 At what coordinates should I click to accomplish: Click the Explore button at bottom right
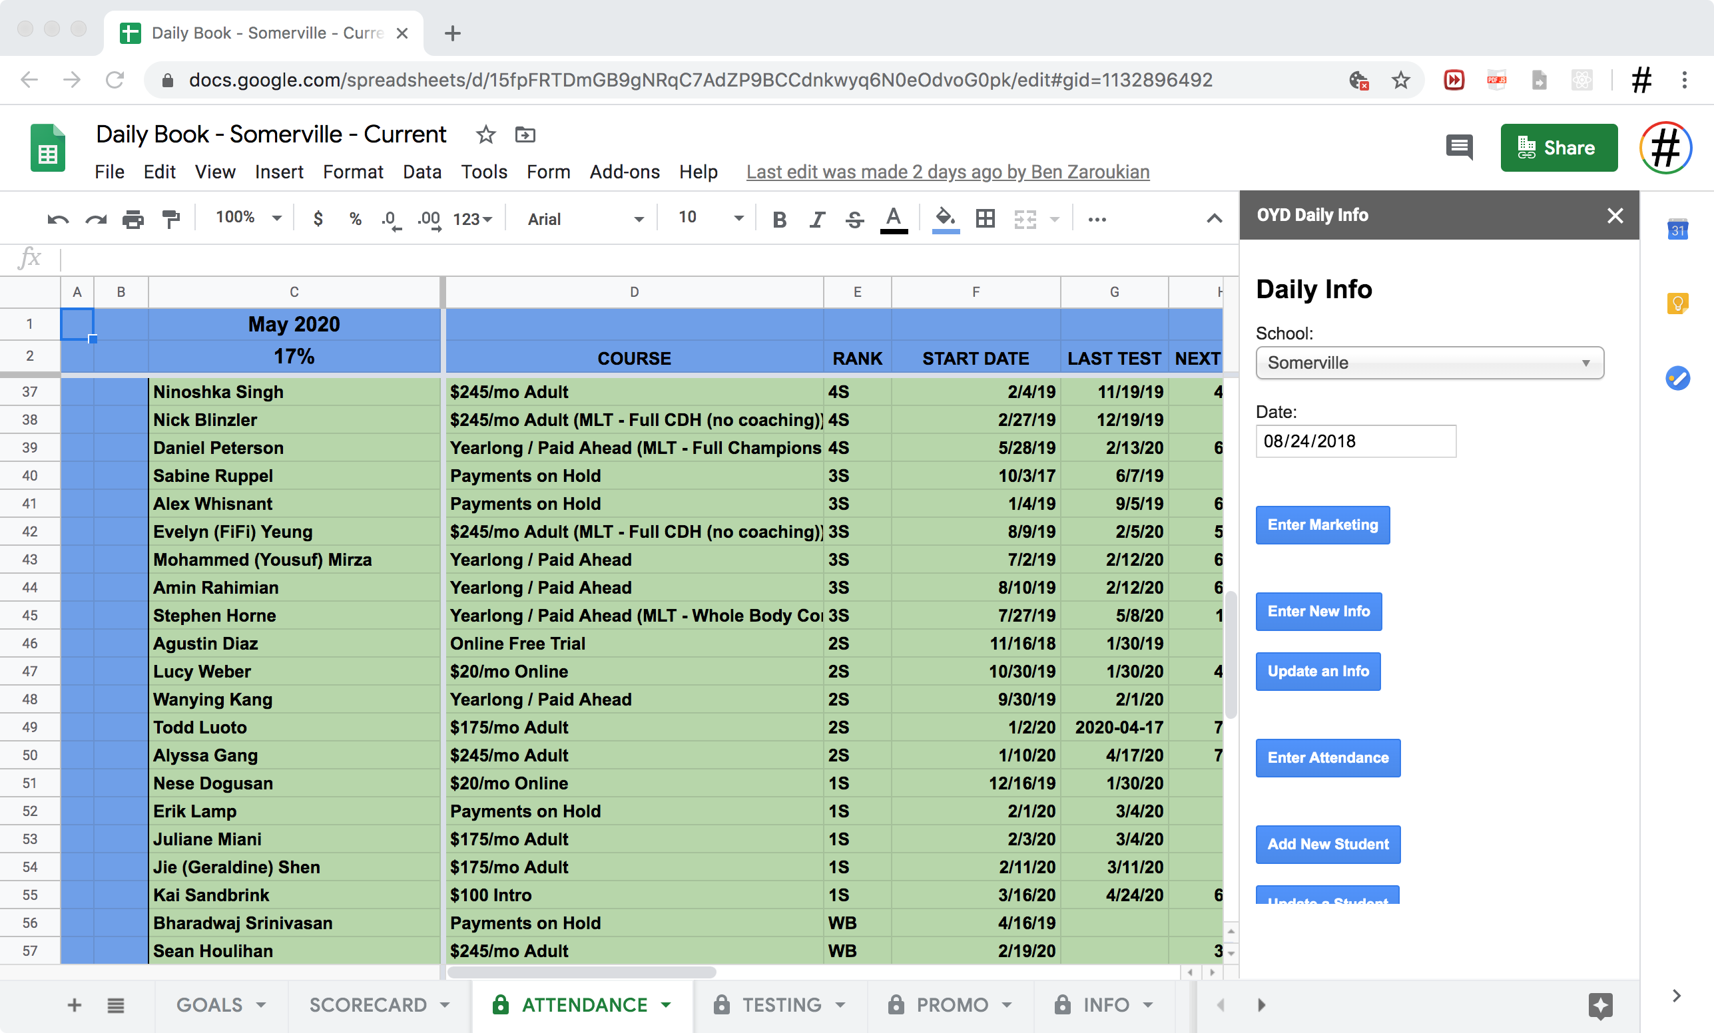click(x=1600, y=1005)
